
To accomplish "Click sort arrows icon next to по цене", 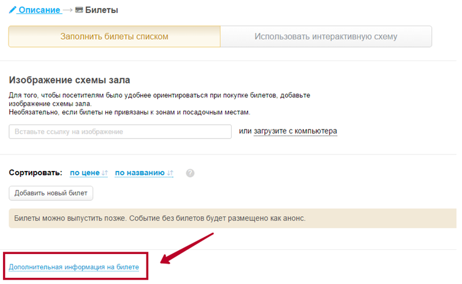I will click(x=105, y=173).
